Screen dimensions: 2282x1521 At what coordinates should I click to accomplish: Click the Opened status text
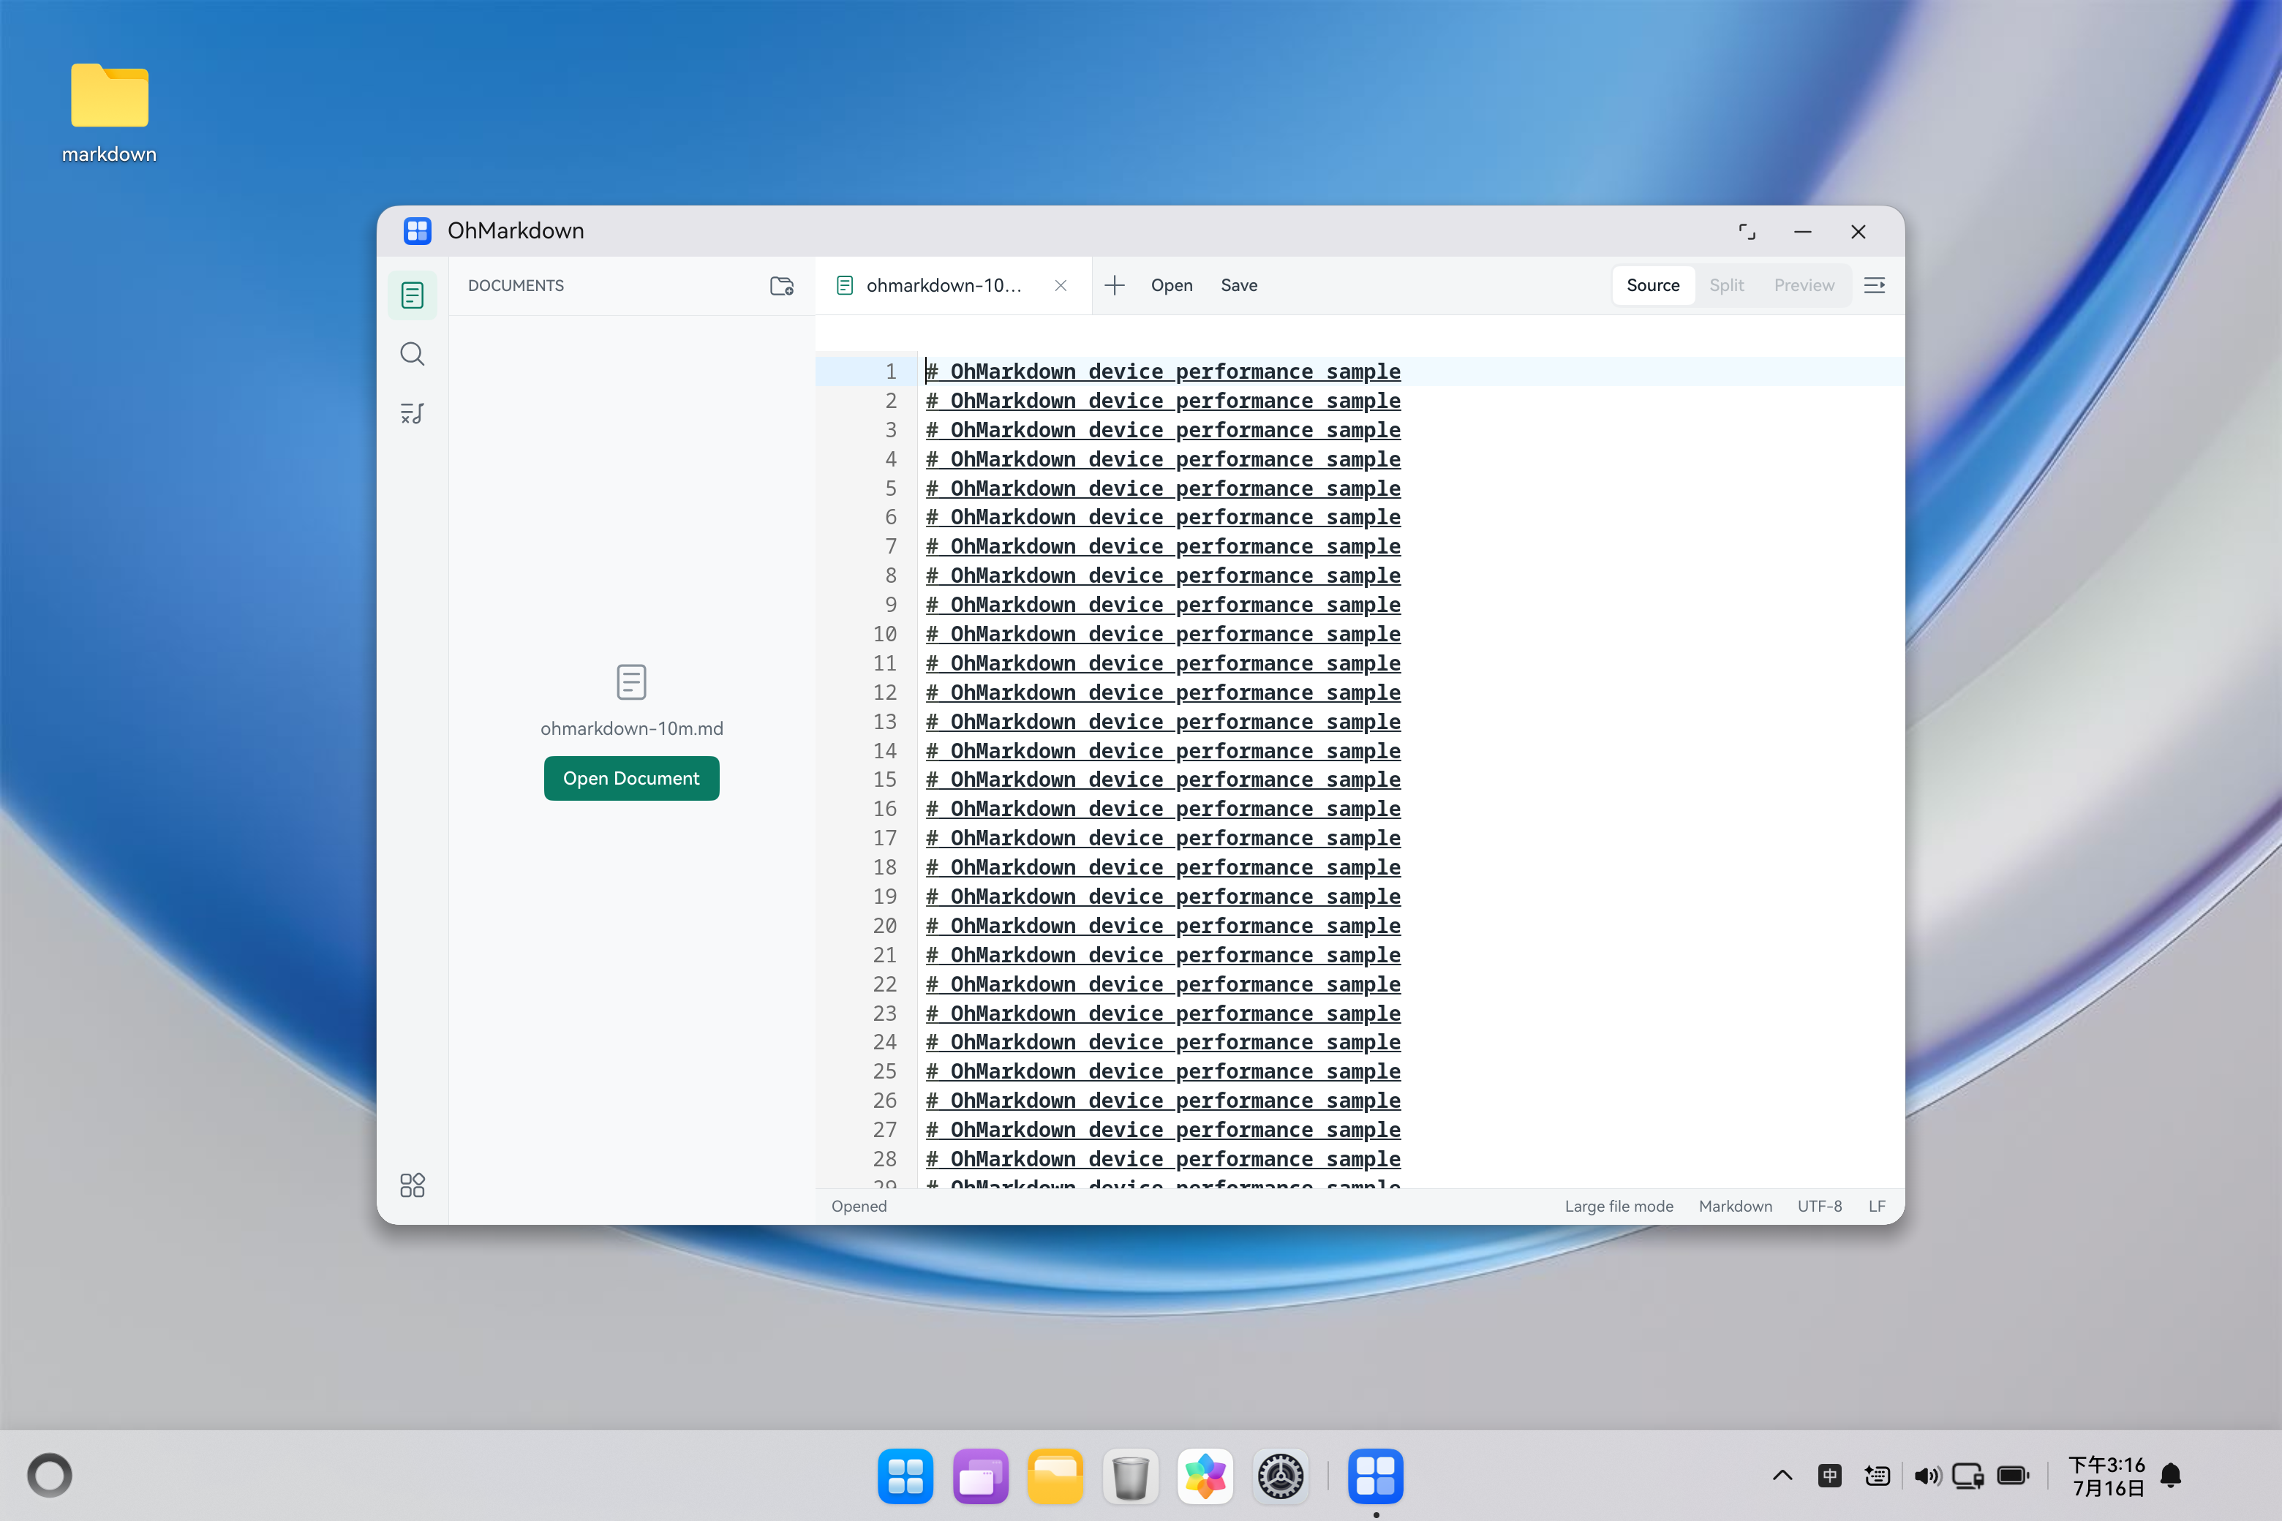click(x=859, y=1206)
